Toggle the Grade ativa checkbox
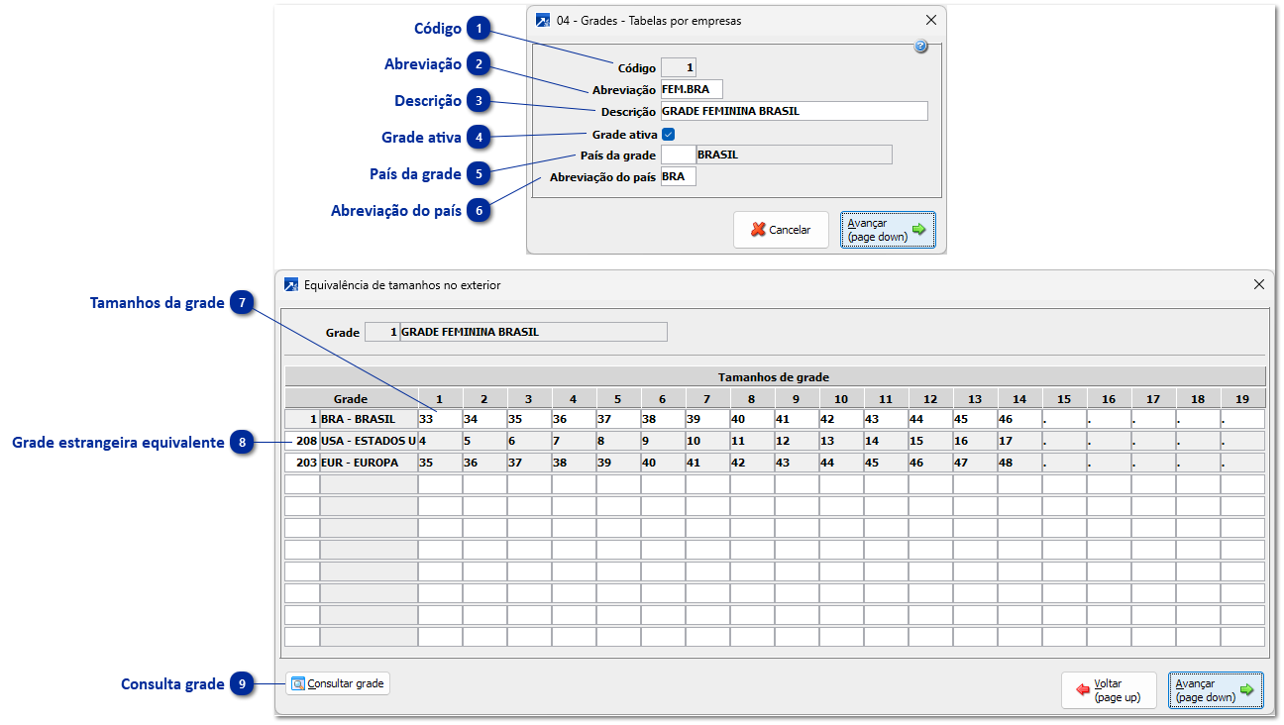This screenshot has width=1284, height=725. [669, 134]
